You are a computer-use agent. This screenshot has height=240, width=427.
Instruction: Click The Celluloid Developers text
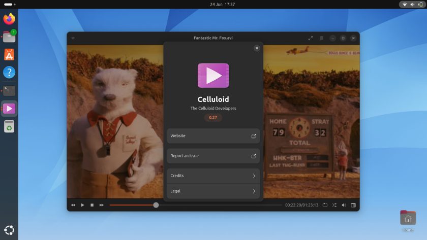[213, 108]
